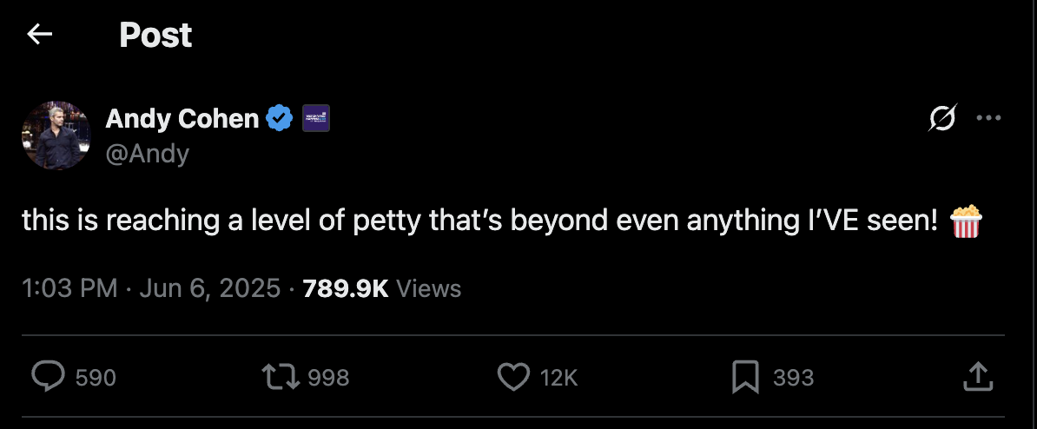Repost using the arrows icon
Image resolution: width=1037 pixels, height=429 pixels.
[281, 376]
